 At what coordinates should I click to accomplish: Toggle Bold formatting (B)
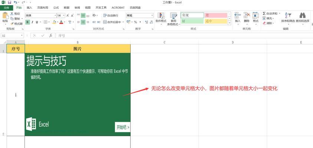[27, 22]
